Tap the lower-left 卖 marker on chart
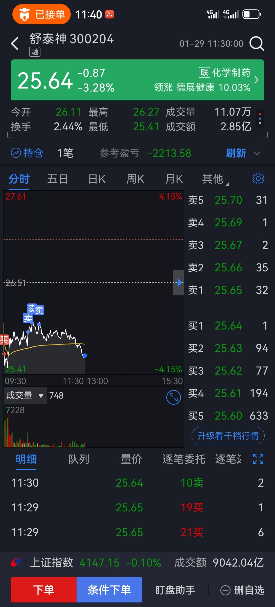The height and width of the screenshot is (607, 275). point(28,318)
